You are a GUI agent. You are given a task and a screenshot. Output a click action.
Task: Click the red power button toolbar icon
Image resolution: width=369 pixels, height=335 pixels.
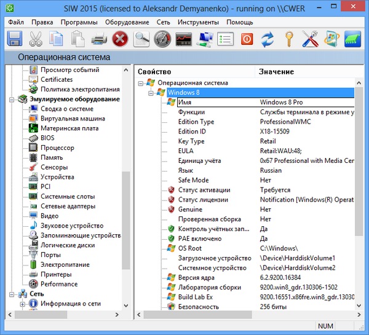[247, 39]
